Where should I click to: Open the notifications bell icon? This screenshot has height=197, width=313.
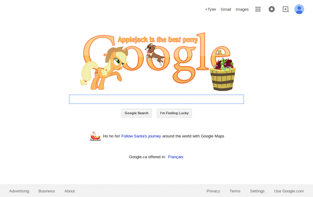pos(271,9)
